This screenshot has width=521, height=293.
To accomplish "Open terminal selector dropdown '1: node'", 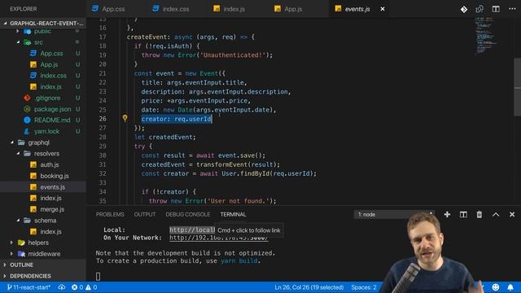I will [394, 215].
